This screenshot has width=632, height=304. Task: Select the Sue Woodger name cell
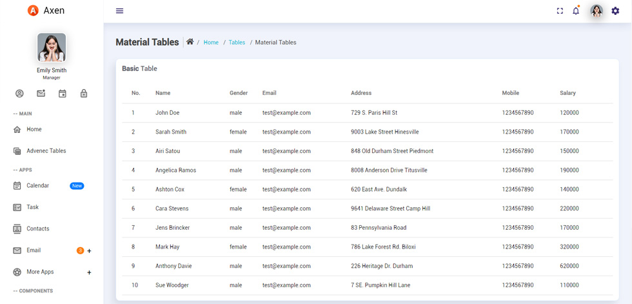(x=172, y=285)
